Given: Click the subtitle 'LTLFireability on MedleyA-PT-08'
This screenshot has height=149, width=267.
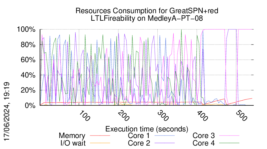Looking at the screenshot, I should pos(147,18).
